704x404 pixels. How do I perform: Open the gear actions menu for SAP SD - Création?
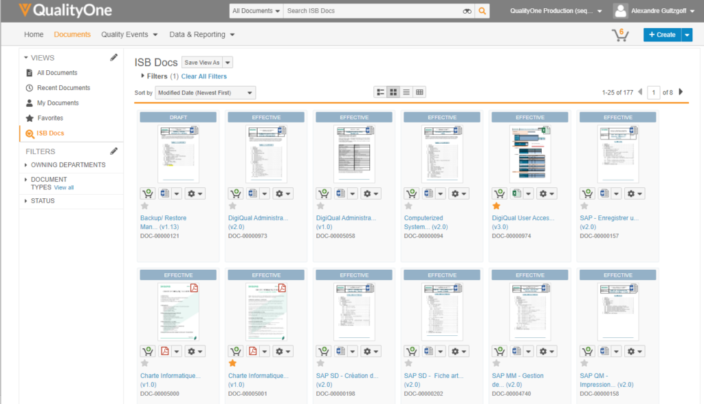click(371, 352)
